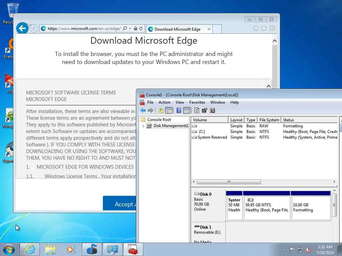Click the search magnifier in address bar
Screen dimensions: 342x256
click(x=125, y=29)
